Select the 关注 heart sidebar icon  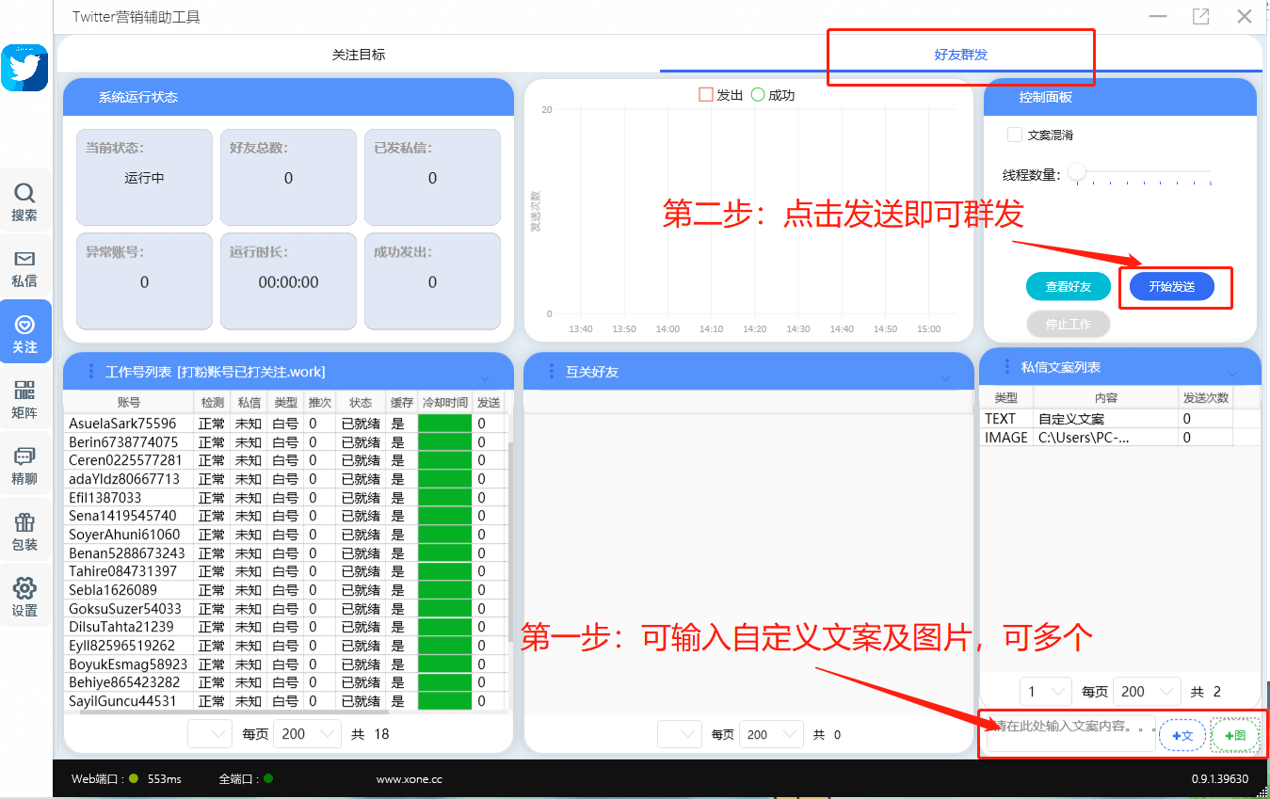click(x=24, y=333)
